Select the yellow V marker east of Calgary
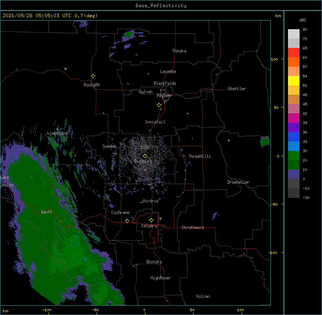322x315 pixels. (160, 218)
